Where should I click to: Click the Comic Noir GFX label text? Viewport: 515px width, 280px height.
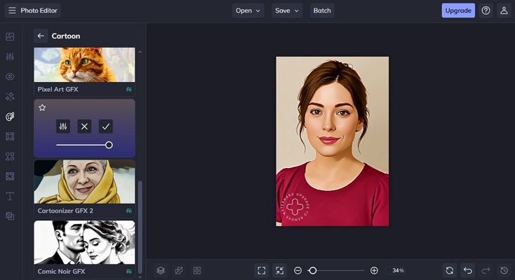coord(61,271)
